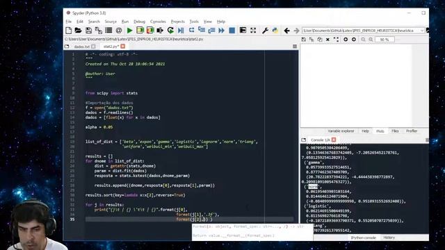Switch to the Profiler tab
The height and width of the screenshot is (250, 445).
[412, 131]
